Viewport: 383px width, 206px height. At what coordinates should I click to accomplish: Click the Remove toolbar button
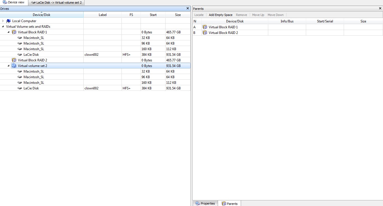click(x=241, y=15)
